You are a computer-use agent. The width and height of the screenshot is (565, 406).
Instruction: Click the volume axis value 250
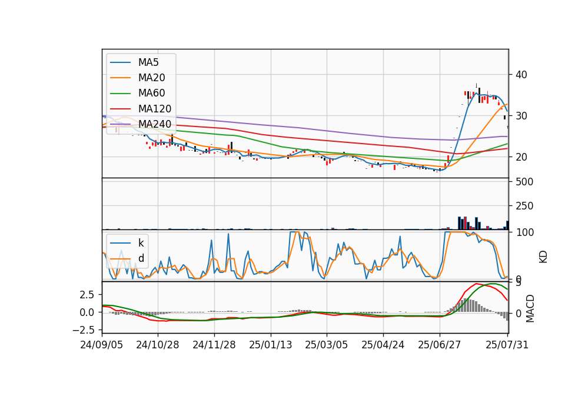tap(524, 206)
